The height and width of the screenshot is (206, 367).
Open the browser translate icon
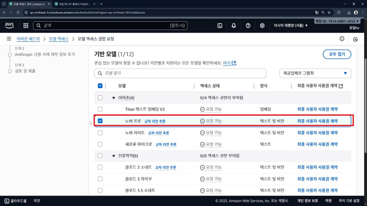coord(317,13)
